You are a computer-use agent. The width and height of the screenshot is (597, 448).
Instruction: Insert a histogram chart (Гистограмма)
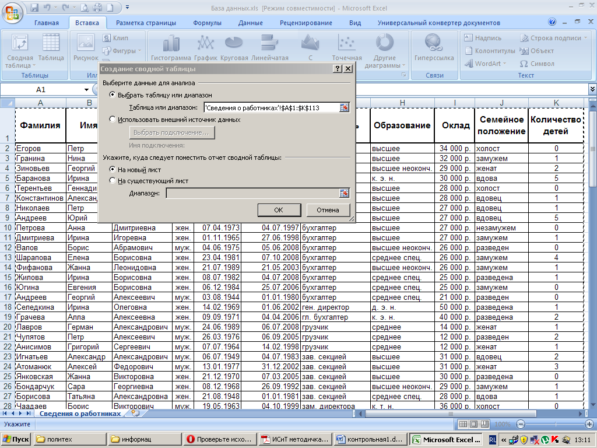[x=171, y=48]
